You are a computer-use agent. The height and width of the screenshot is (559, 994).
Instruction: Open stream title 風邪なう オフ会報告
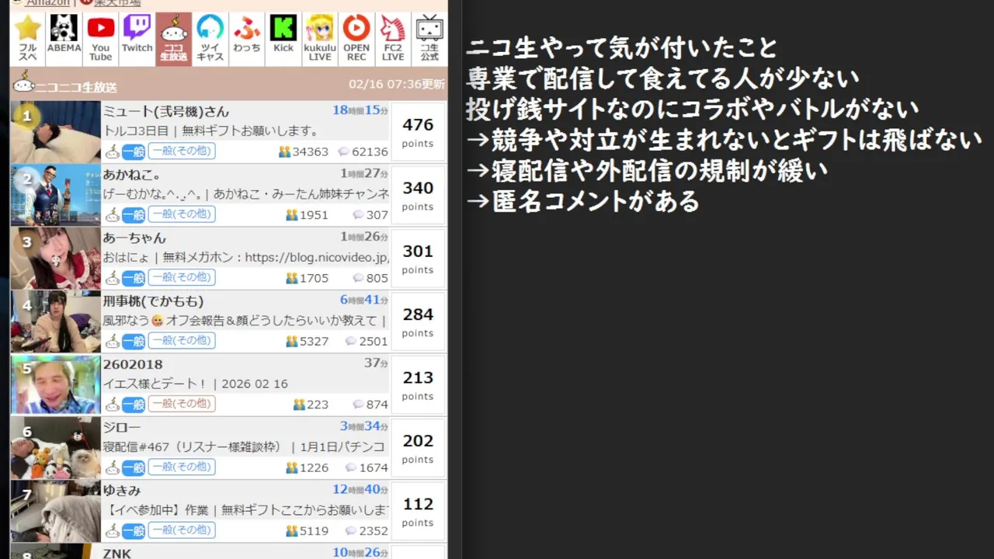245,321
